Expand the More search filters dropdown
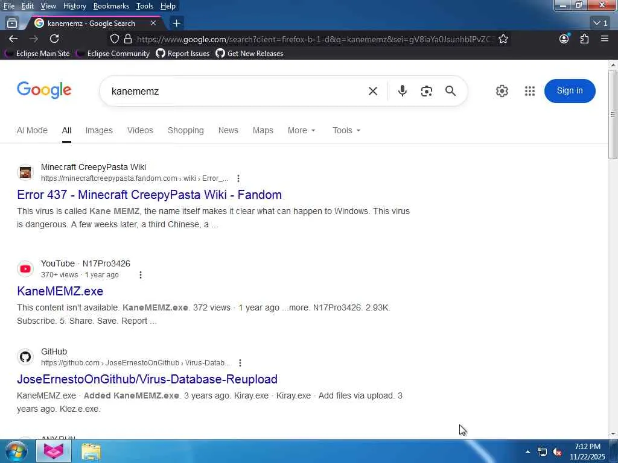This screenshot has width=618, height=463. tap(302, 130)
